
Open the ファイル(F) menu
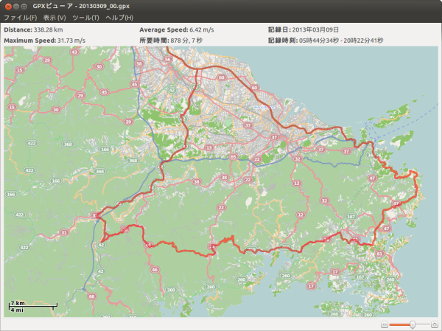pos(21,17)
